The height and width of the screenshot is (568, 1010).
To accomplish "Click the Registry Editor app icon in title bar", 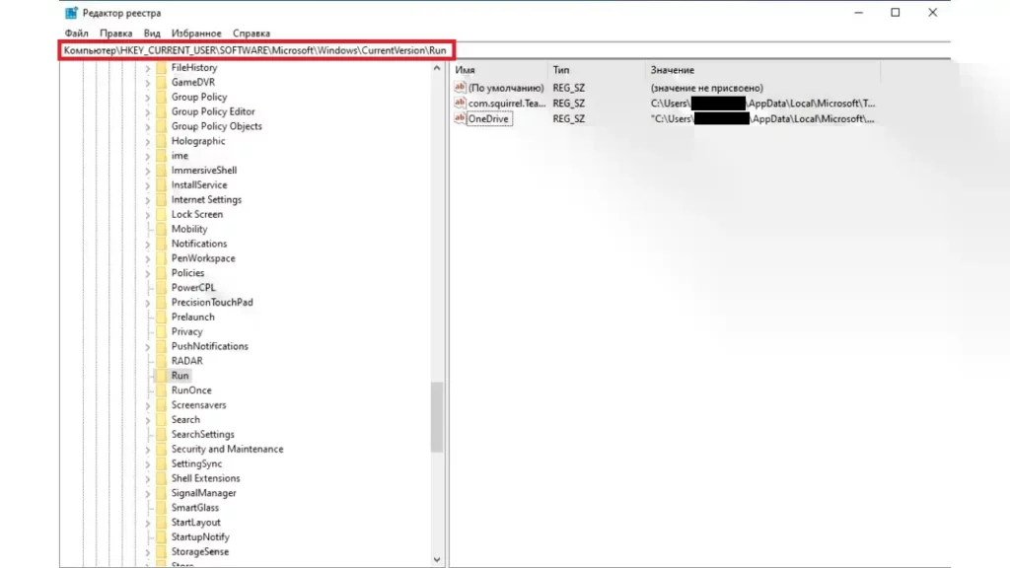I will 71,13.
